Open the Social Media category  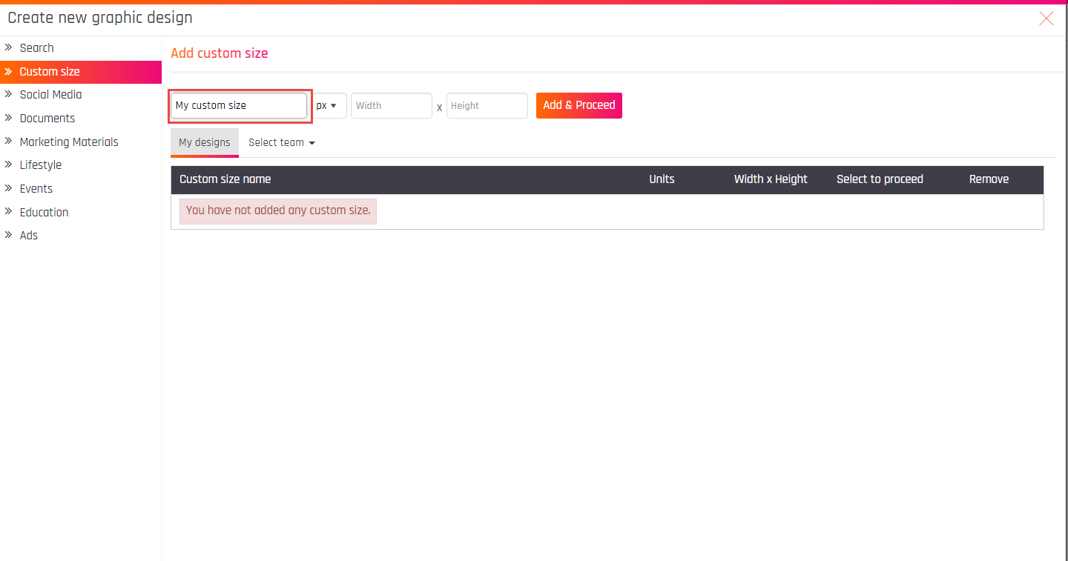(x=81, y=95)
